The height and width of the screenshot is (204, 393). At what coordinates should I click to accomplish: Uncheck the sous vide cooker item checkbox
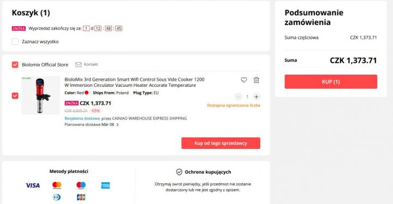(x=15, y=96)
